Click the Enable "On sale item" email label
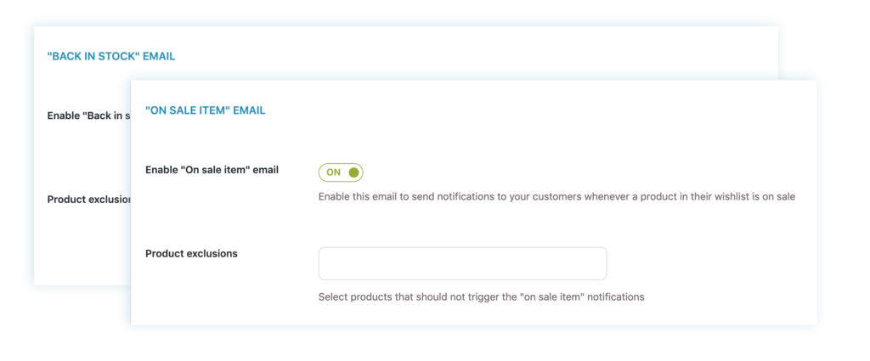The image size is (870, 361). [x=212, y=170]
